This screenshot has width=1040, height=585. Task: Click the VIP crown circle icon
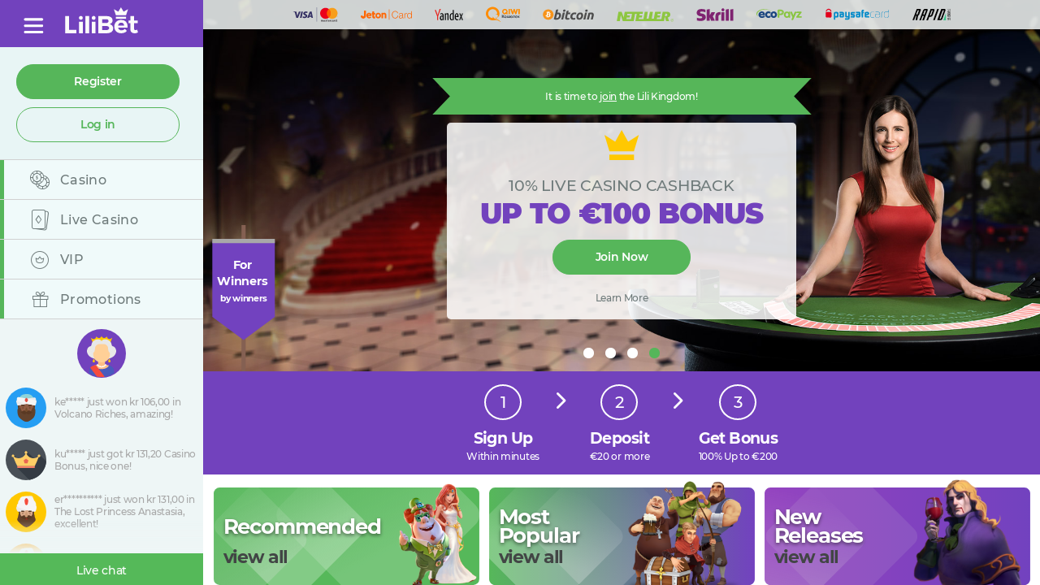pyautogui.click(x=40, y=259)
